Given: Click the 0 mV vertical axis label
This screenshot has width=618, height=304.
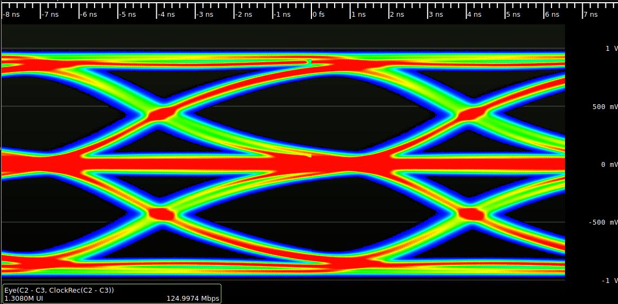Looking at the screenshot, I should coord(609,165).
